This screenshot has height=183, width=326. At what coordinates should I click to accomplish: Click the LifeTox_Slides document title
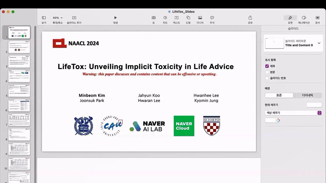pyautogui.click(x=183, y=12)
